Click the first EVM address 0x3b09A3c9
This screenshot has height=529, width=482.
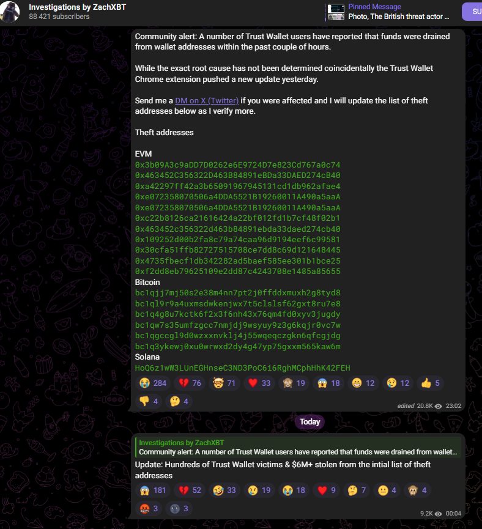point(237,165)
